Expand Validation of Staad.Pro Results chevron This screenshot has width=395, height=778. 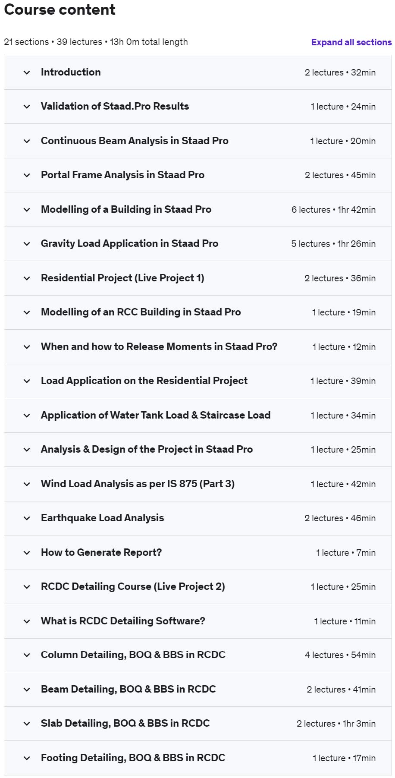(27, 107)
